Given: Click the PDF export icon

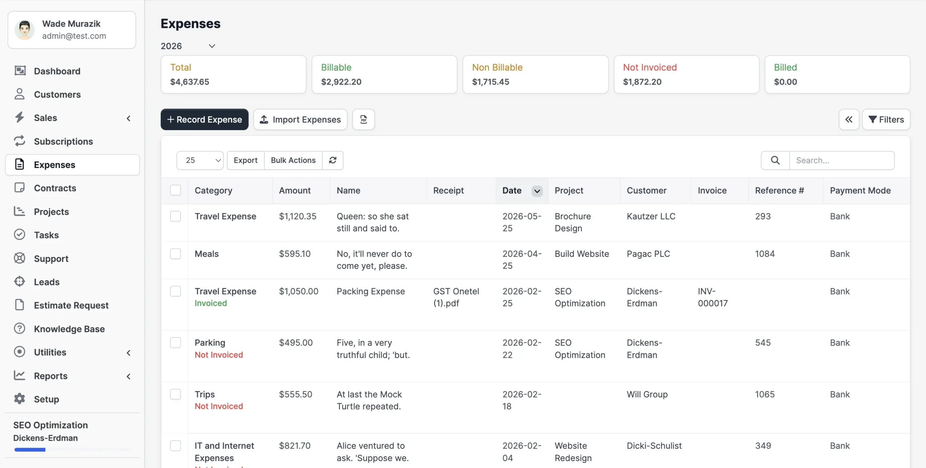Looking at the screenshot, I should (363, 119).
